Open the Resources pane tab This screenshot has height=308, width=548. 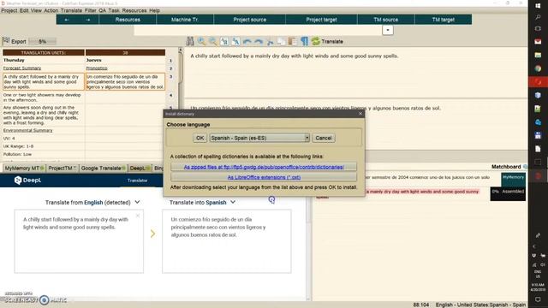pyautogui.click(x=128, y=20)
